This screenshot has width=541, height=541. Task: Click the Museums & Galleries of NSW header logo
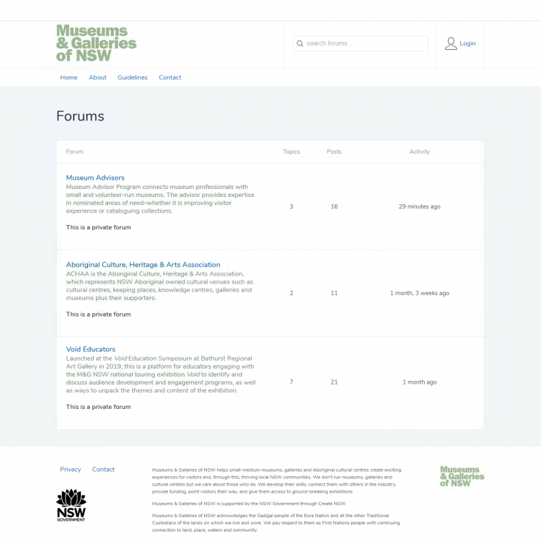click(96, 43)
